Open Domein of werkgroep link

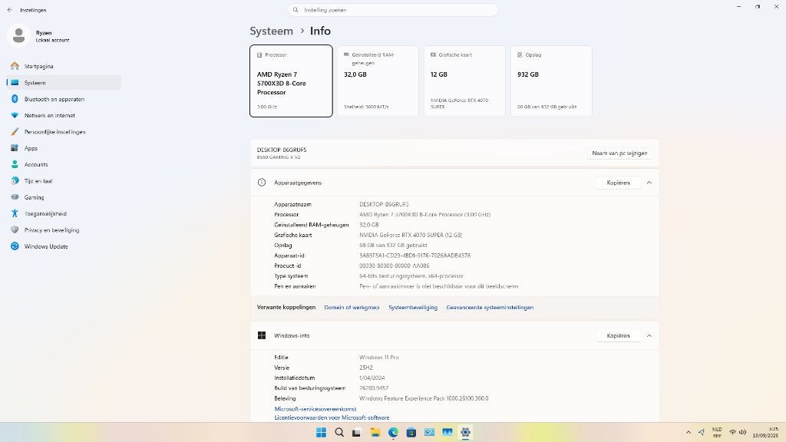[x=352, y=308]
